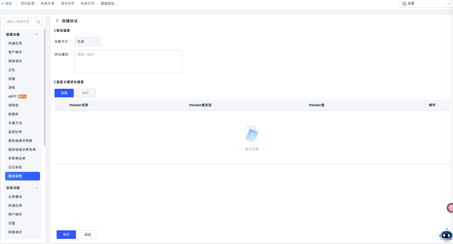The image size is (453, 244).
Task: Open the 关联方式 dropdown
Action: click(x=87, y=42)
